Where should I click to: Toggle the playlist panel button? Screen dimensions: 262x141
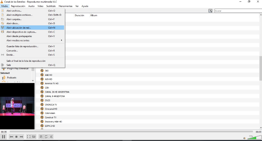41,137
